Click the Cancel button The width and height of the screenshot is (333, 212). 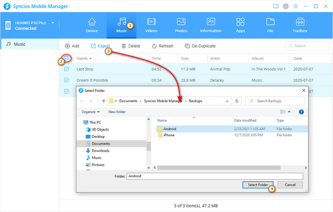[290, 185]
